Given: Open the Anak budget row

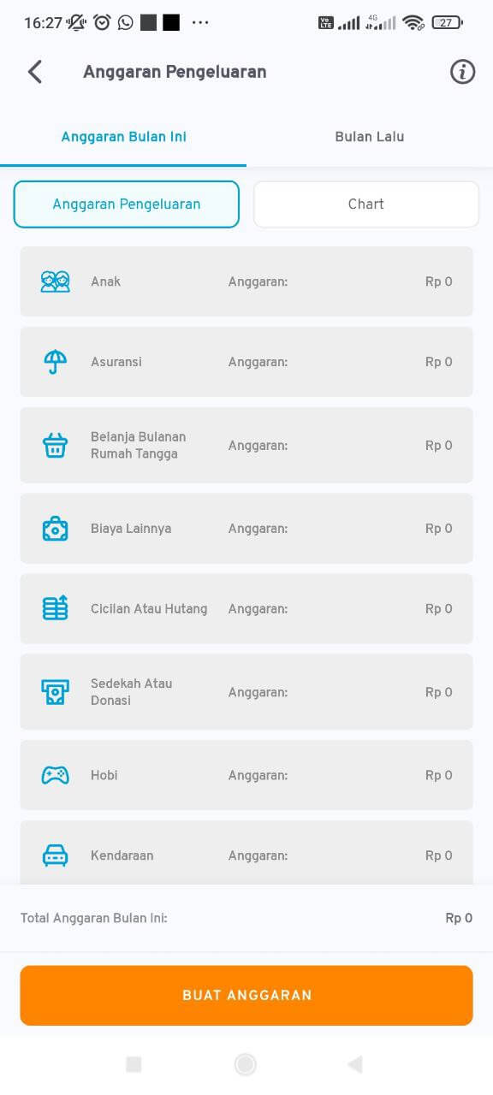Looking at the screenshot, I should (246, 281).
